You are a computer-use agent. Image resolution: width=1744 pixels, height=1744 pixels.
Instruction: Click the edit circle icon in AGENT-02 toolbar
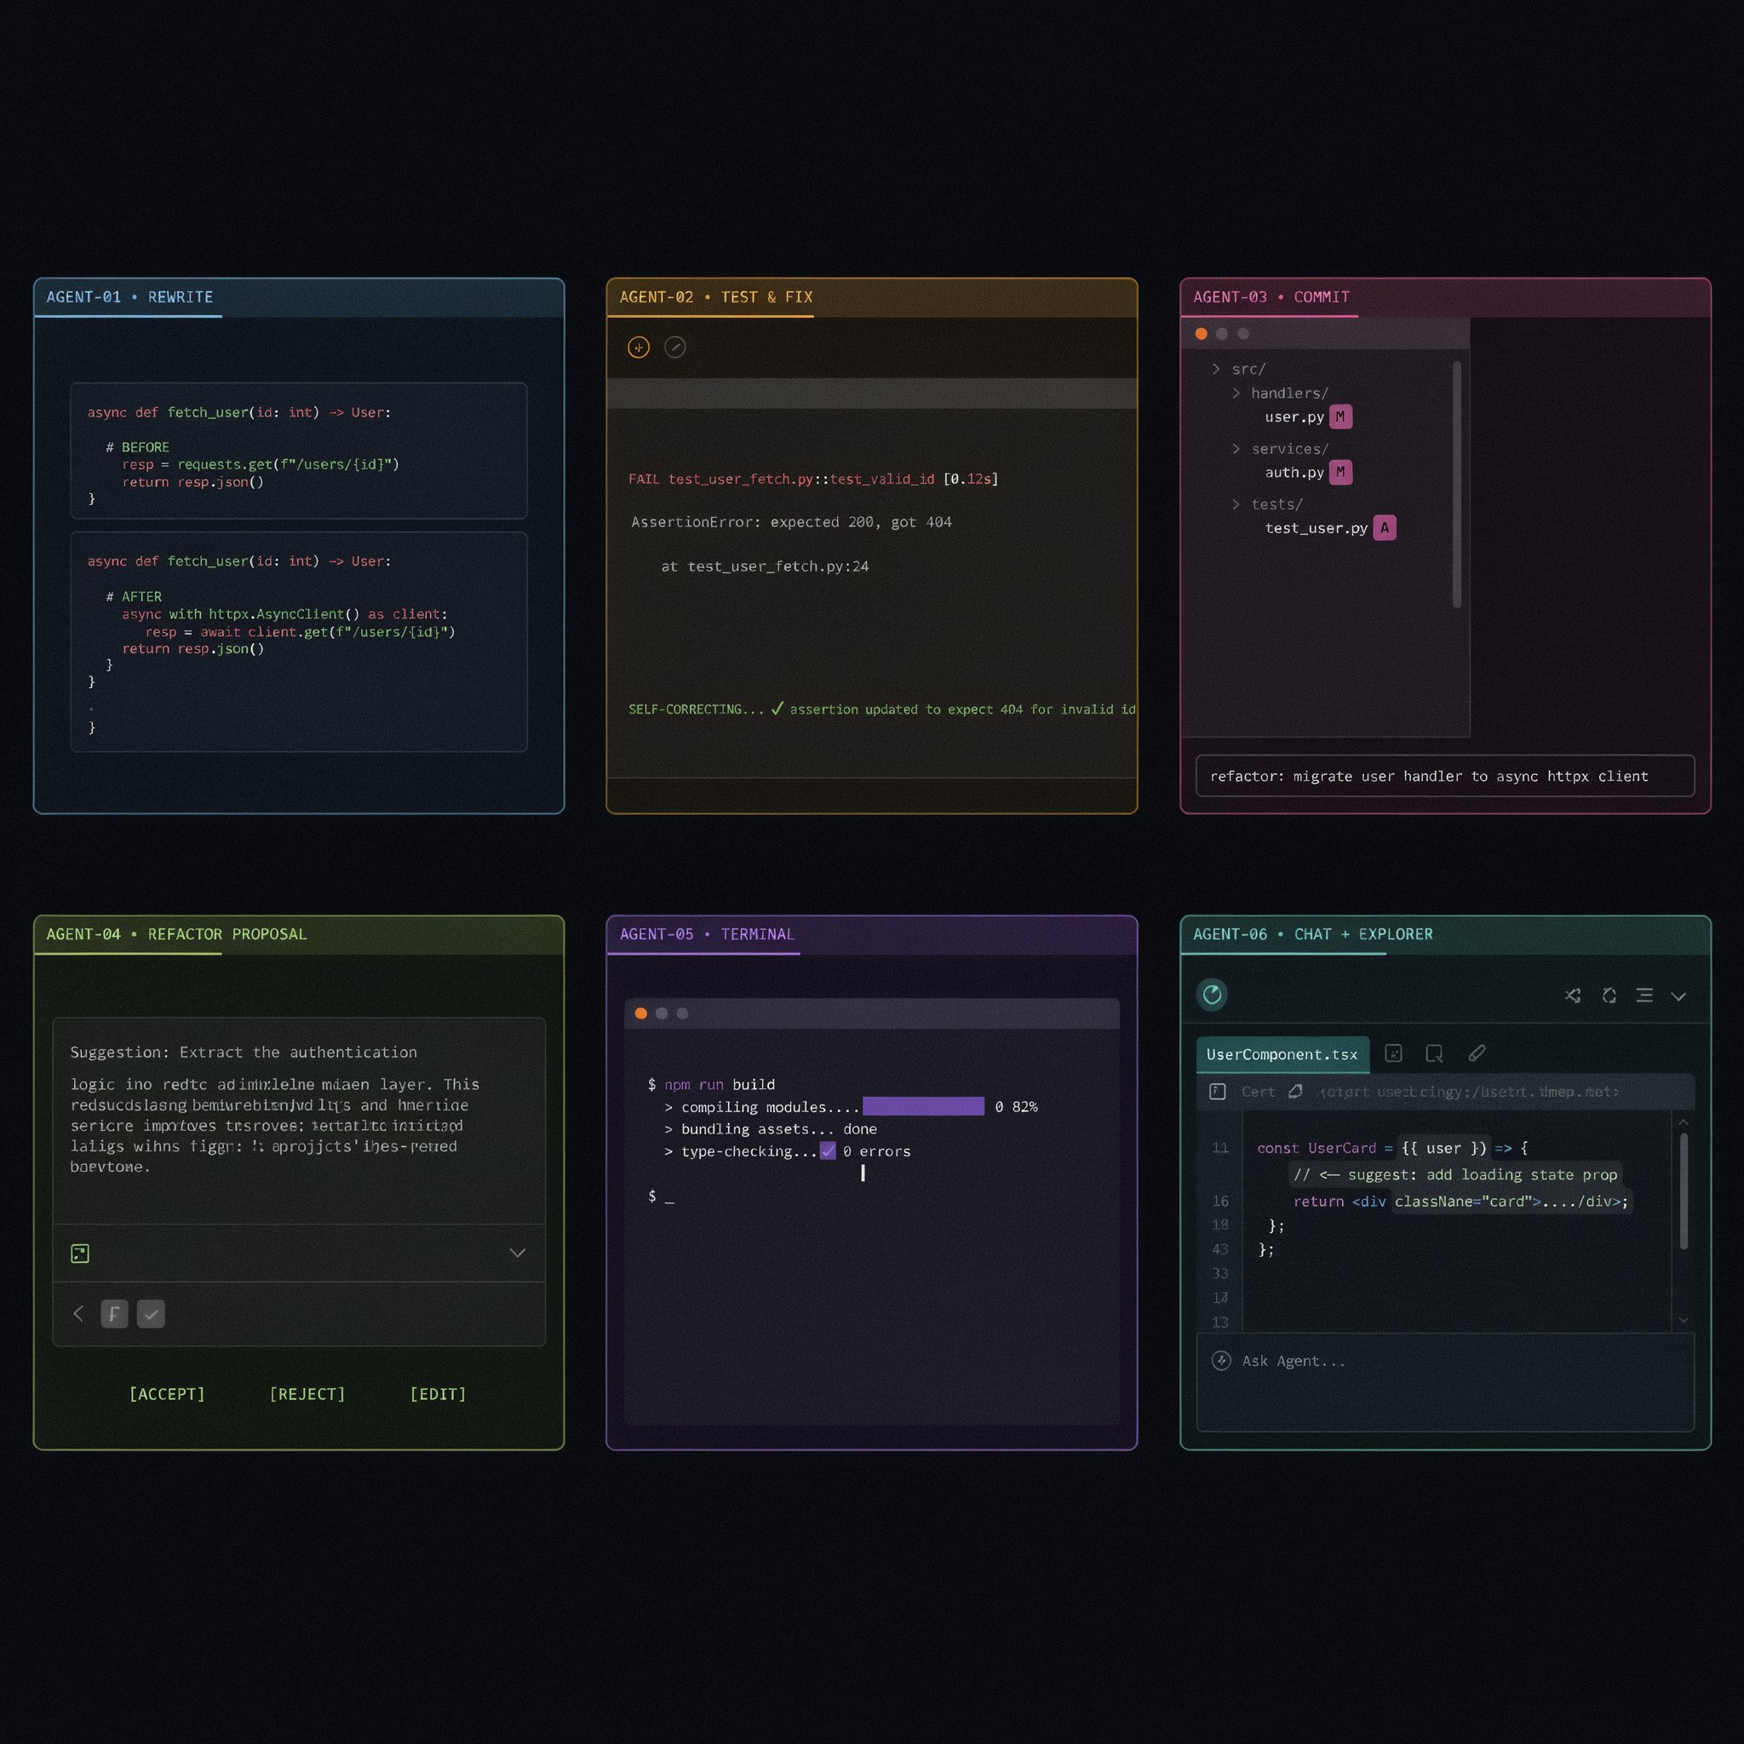[x=675, y=347]
